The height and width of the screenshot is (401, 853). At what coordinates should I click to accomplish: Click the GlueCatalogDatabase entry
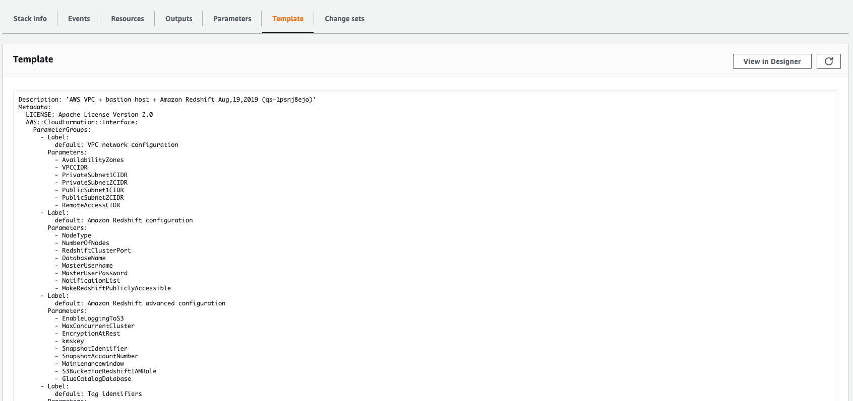tap(96, 379)
